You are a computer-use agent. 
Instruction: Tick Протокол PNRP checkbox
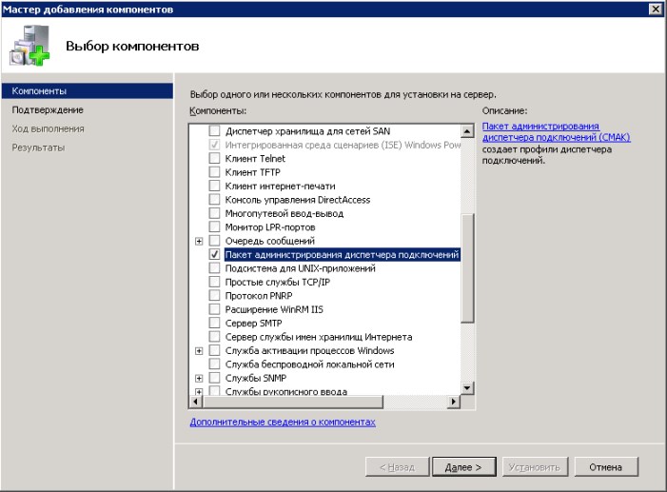(214, 295)
